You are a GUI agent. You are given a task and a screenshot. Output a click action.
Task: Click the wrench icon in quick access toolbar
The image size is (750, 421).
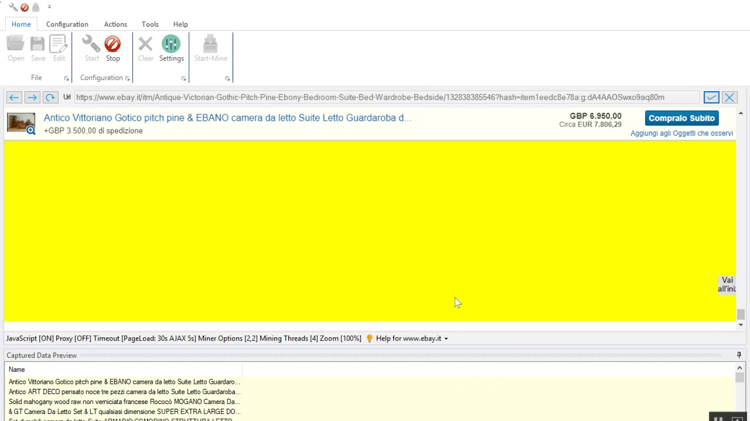coord(13,7)
